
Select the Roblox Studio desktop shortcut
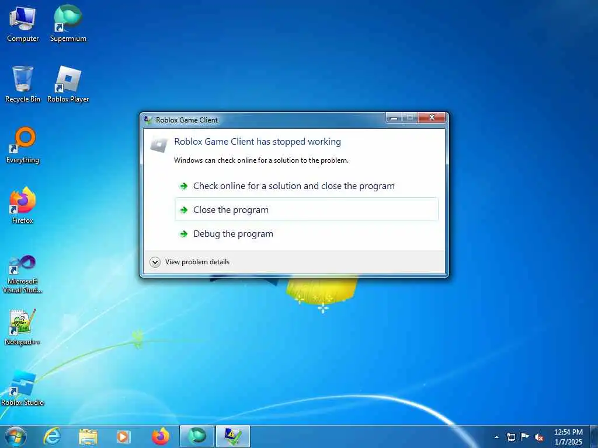(23, 388)
